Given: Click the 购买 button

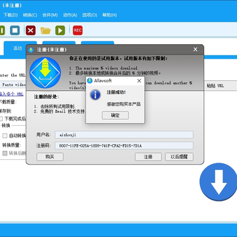Looking at the screenshot, I should pyautogui.click(x=50, y=157).
